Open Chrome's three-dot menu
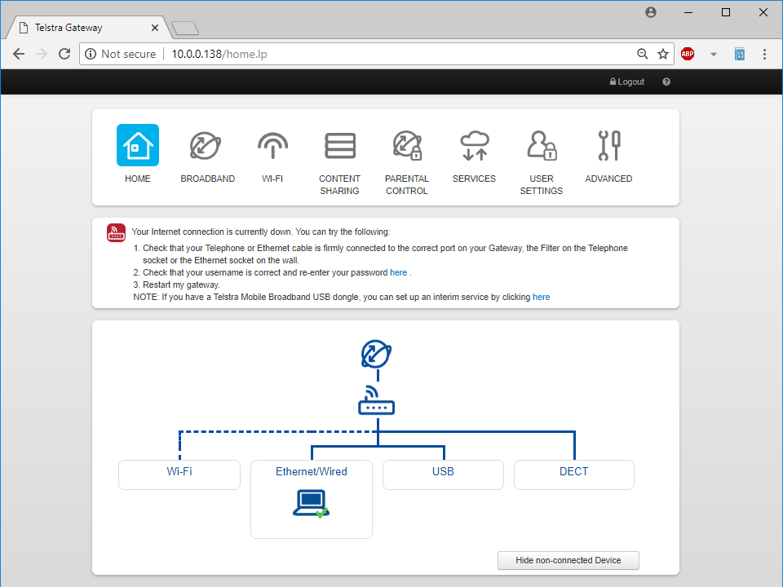The width and height of the screenshot is (783, 587). 764,54
